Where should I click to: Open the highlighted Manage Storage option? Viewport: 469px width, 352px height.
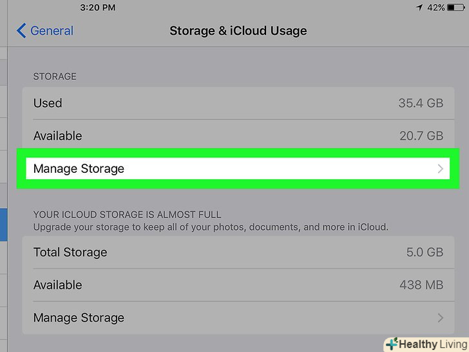(232, 169)
